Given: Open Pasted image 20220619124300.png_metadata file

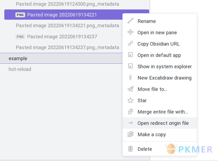Looking at the screenshot, I should coord(68,4).
